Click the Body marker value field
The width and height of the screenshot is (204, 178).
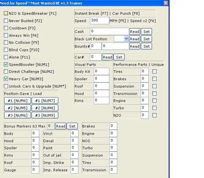[35, 133]
